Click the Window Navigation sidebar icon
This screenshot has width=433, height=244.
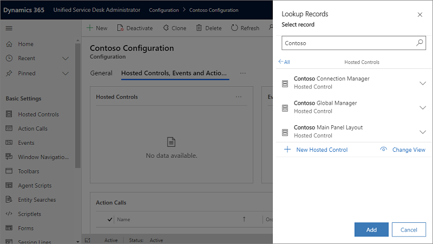coord(9,157)
